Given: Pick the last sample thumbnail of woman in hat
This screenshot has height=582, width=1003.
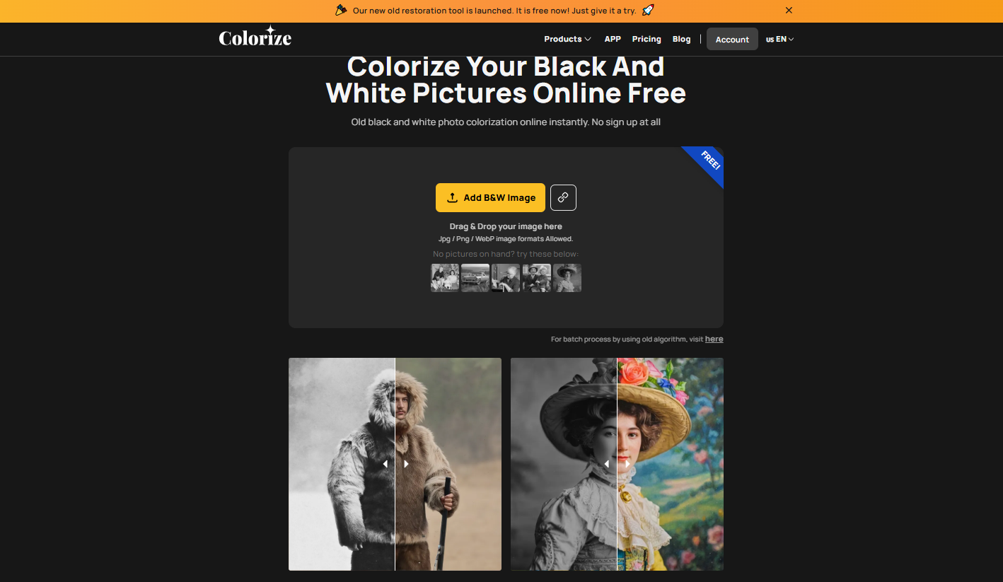Looking at the screenshot, I should (567, 278).
